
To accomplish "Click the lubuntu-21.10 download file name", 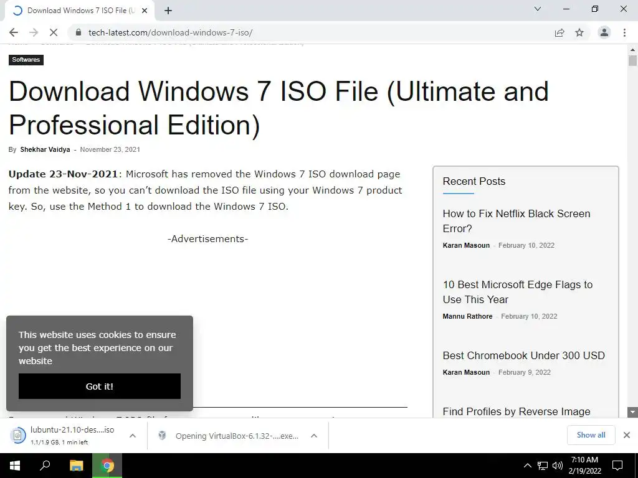I will (x=72, y=429).
